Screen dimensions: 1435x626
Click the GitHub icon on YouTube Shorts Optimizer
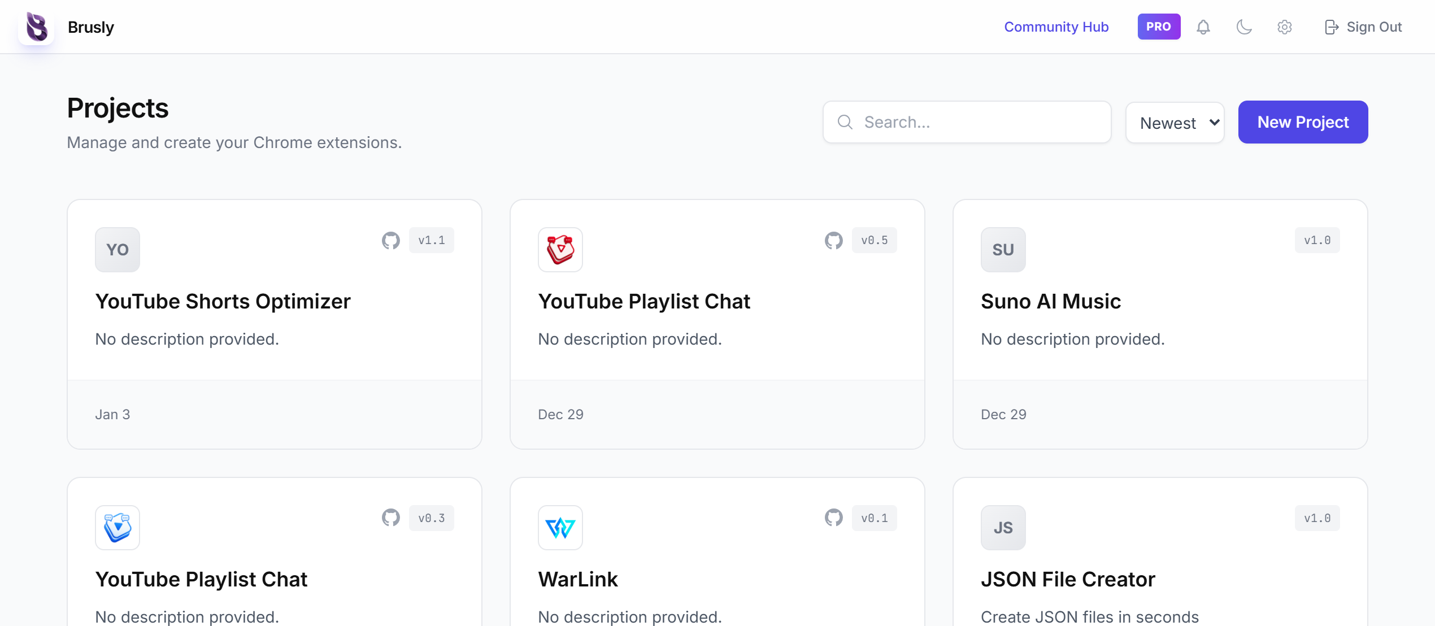click(390, 240)
